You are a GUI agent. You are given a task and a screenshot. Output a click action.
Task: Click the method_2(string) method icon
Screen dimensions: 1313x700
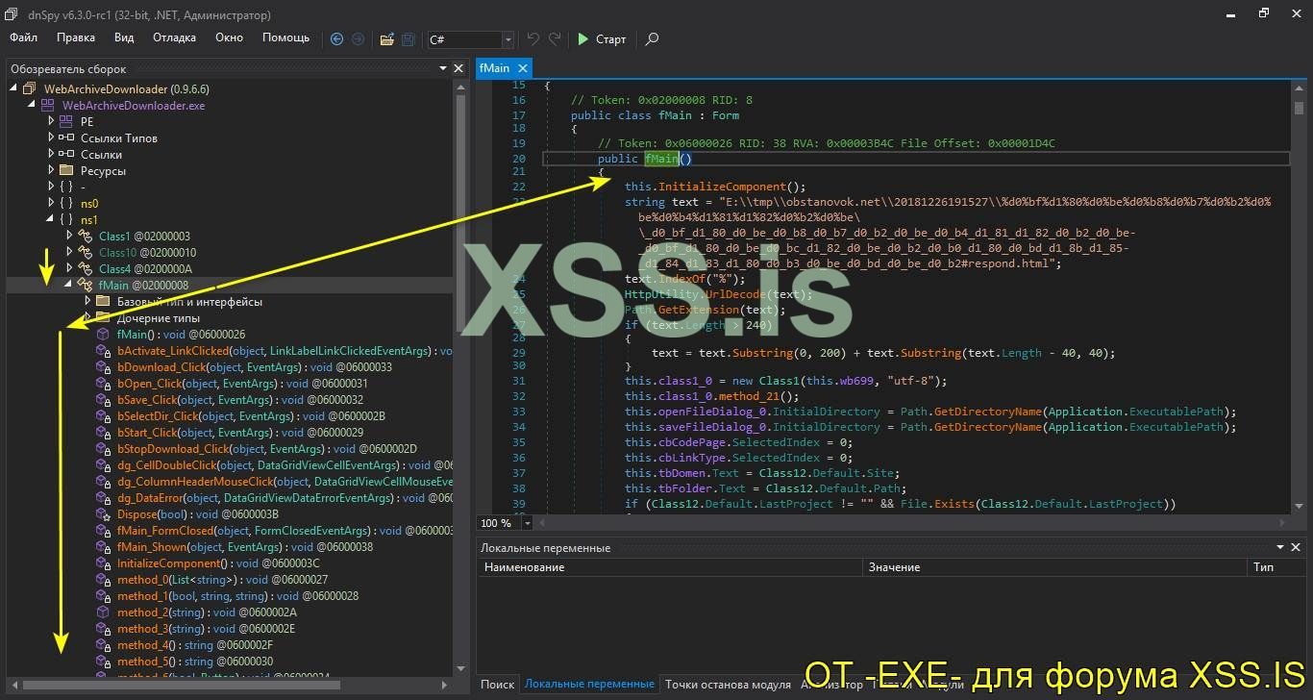(x=103, y=612)
